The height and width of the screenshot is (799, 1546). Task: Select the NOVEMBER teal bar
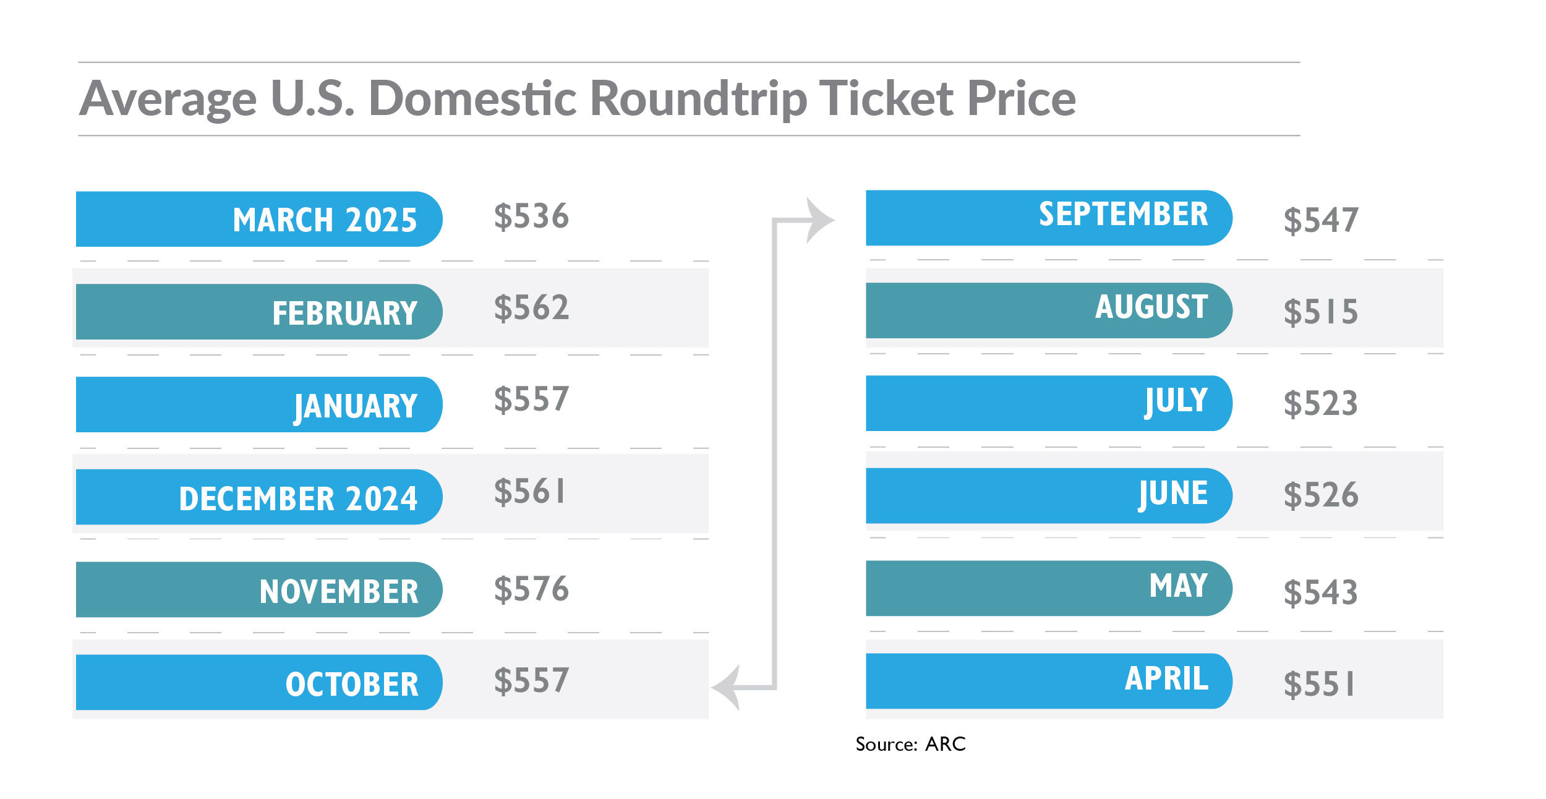tap(258, 589)
